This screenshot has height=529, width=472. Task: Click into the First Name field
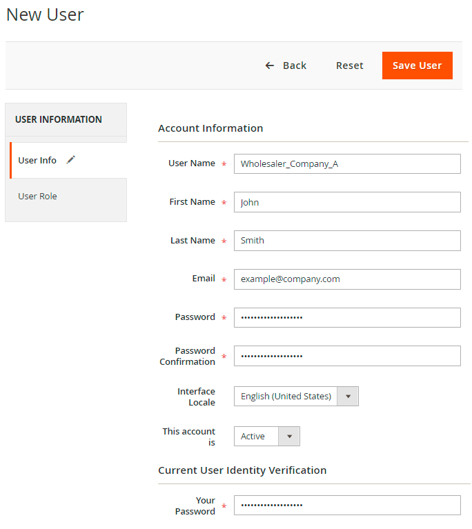(x=347, y=203)
